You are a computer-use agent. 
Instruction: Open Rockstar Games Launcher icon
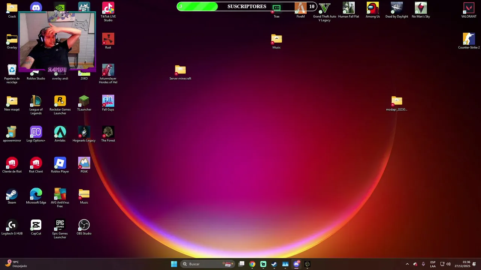coord(60,105)
